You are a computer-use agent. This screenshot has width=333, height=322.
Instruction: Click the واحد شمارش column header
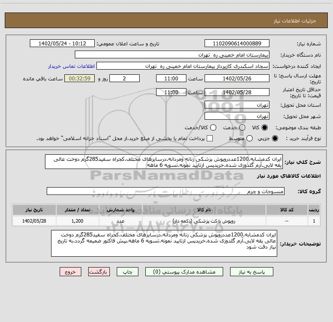[120, 210]
